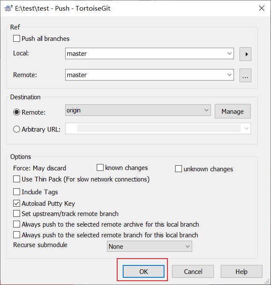Click the TortoiseGit turtle icon in title bar
The width and height of the screenshot is (271, 285).
8,8
